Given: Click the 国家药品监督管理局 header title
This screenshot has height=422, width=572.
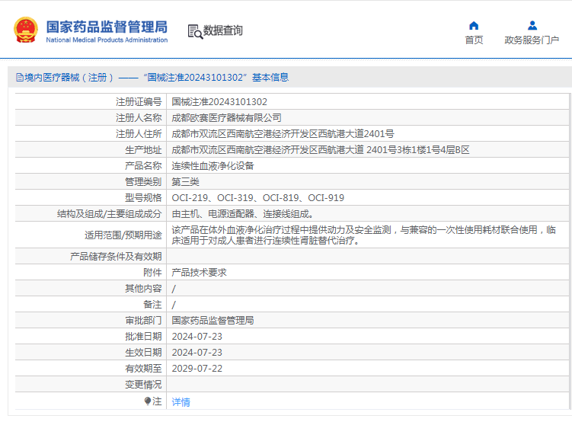Looking at the screenshot, I should (107, 27).
